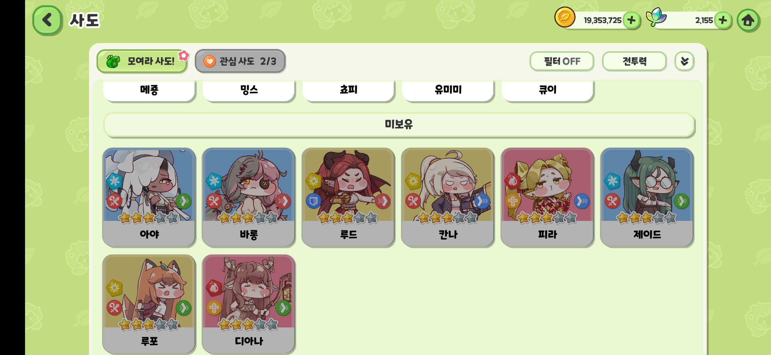Viewport: 771px width, 355px height.
Task: Select the 유미미 character tile
Action: pos(448,90)
